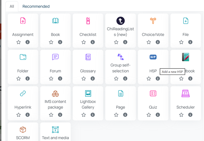Choose the Quiz activity icon

point(153,94)
